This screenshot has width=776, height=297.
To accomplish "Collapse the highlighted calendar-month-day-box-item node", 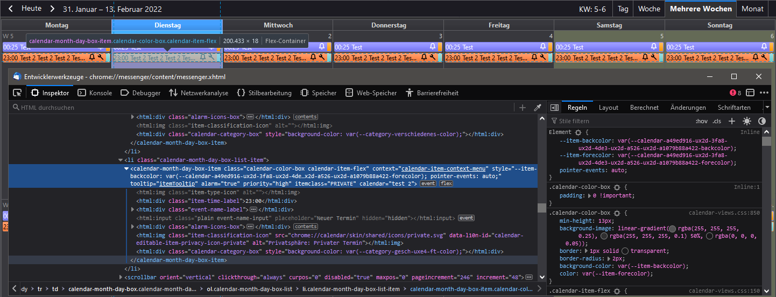I will pyautogui.click(x=127, y=168).
